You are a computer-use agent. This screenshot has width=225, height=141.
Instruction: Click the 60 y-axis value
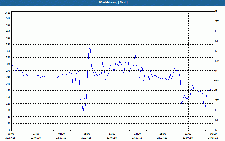click(9, 117)
